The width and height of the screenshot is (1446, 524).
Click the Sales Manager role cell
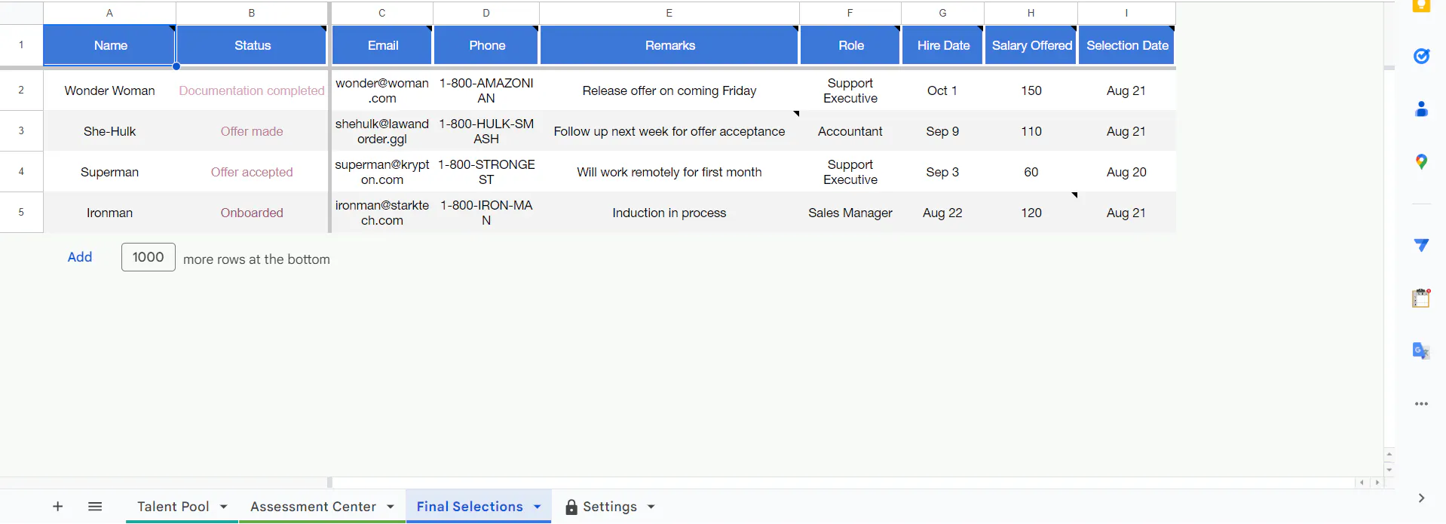pos(850,213)
